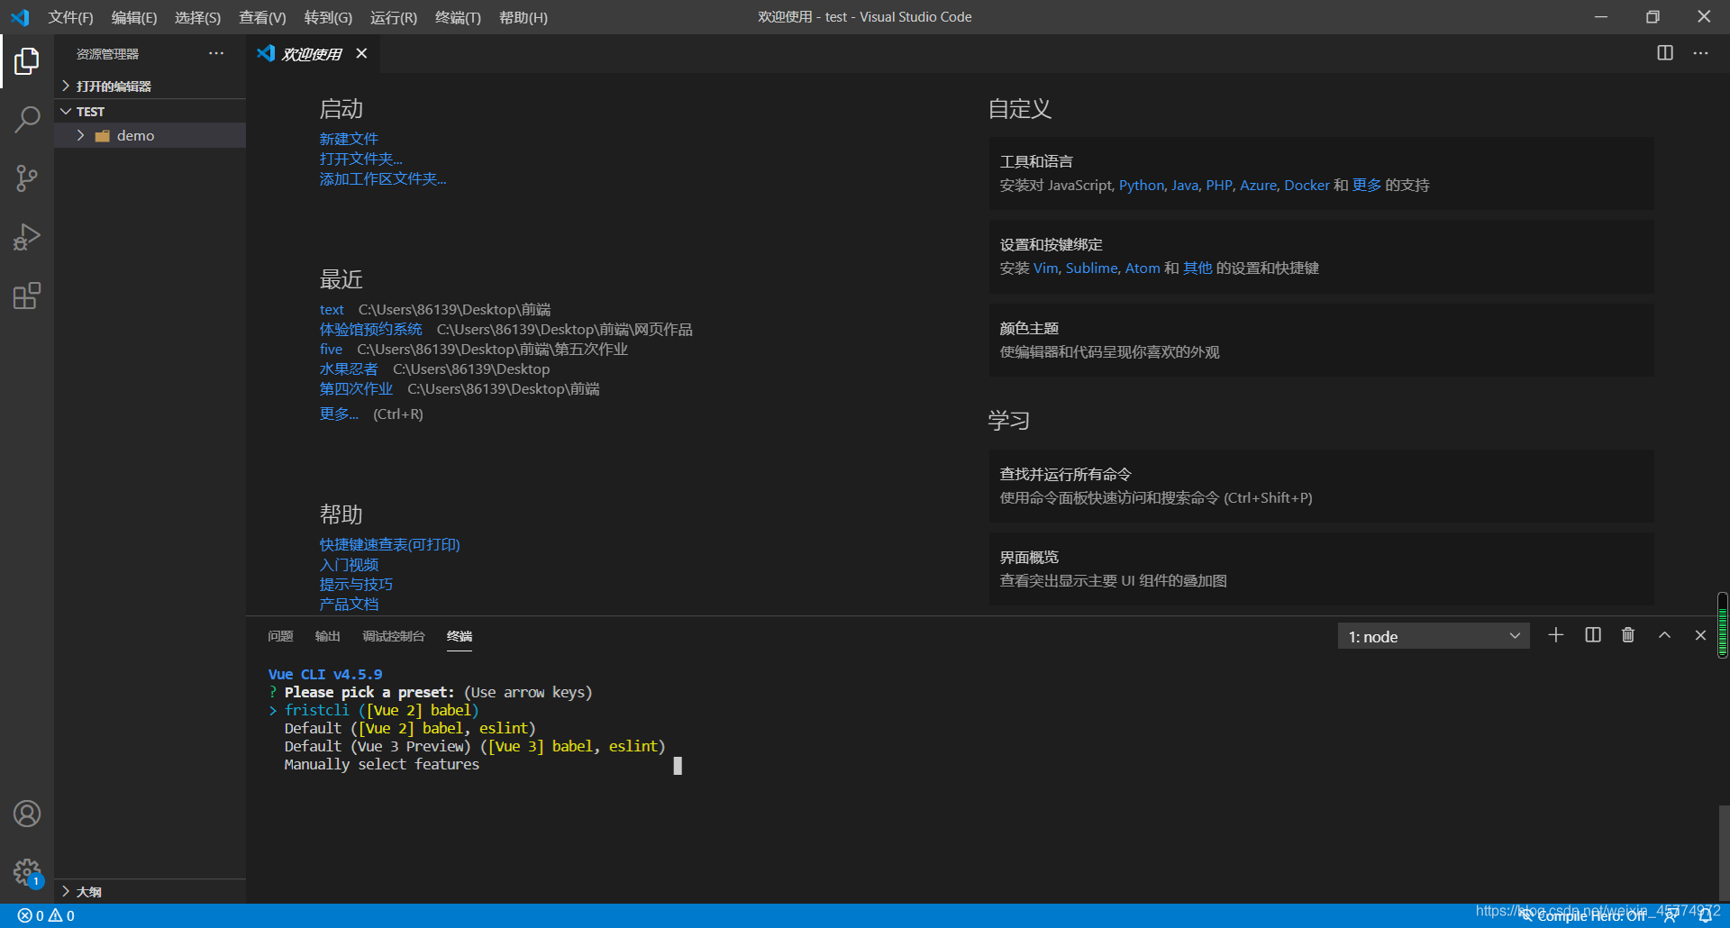The image size is (1730, 928).
Task: Open the 选择(S) menu
Action: tap(197, 17)
